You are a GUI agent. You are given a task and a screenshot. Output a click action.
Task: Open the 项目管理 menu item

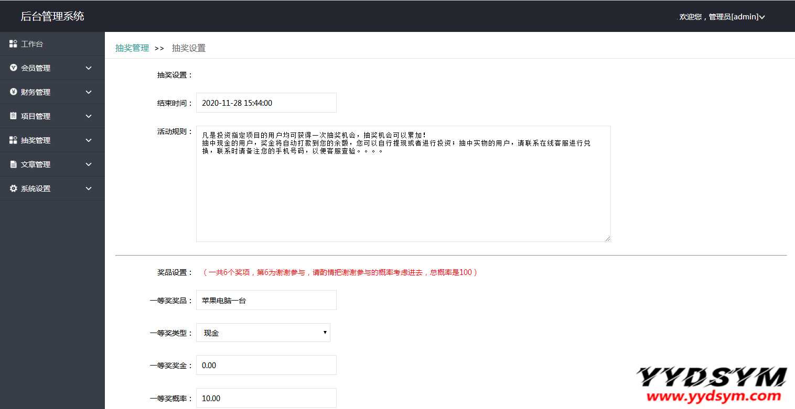click(36, 116)
